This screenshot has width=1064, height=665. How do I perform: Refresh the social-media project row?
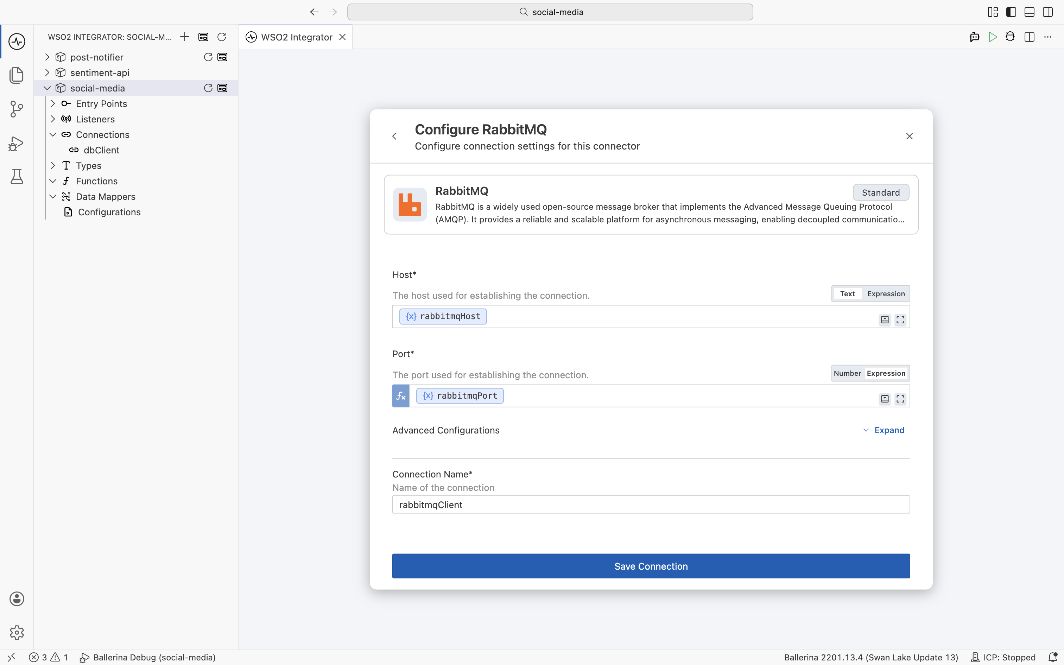[208, 88]
